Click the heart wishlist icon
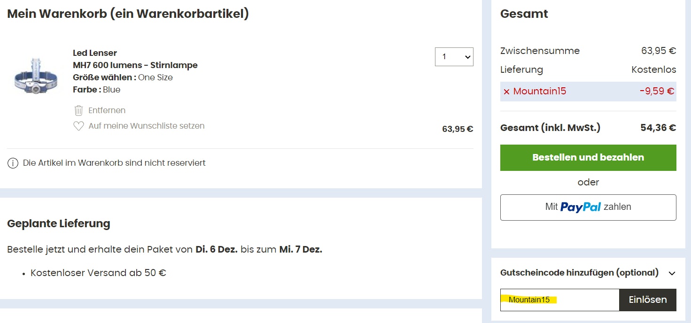This screenshot has width=691, height=323. coord(78,126)
